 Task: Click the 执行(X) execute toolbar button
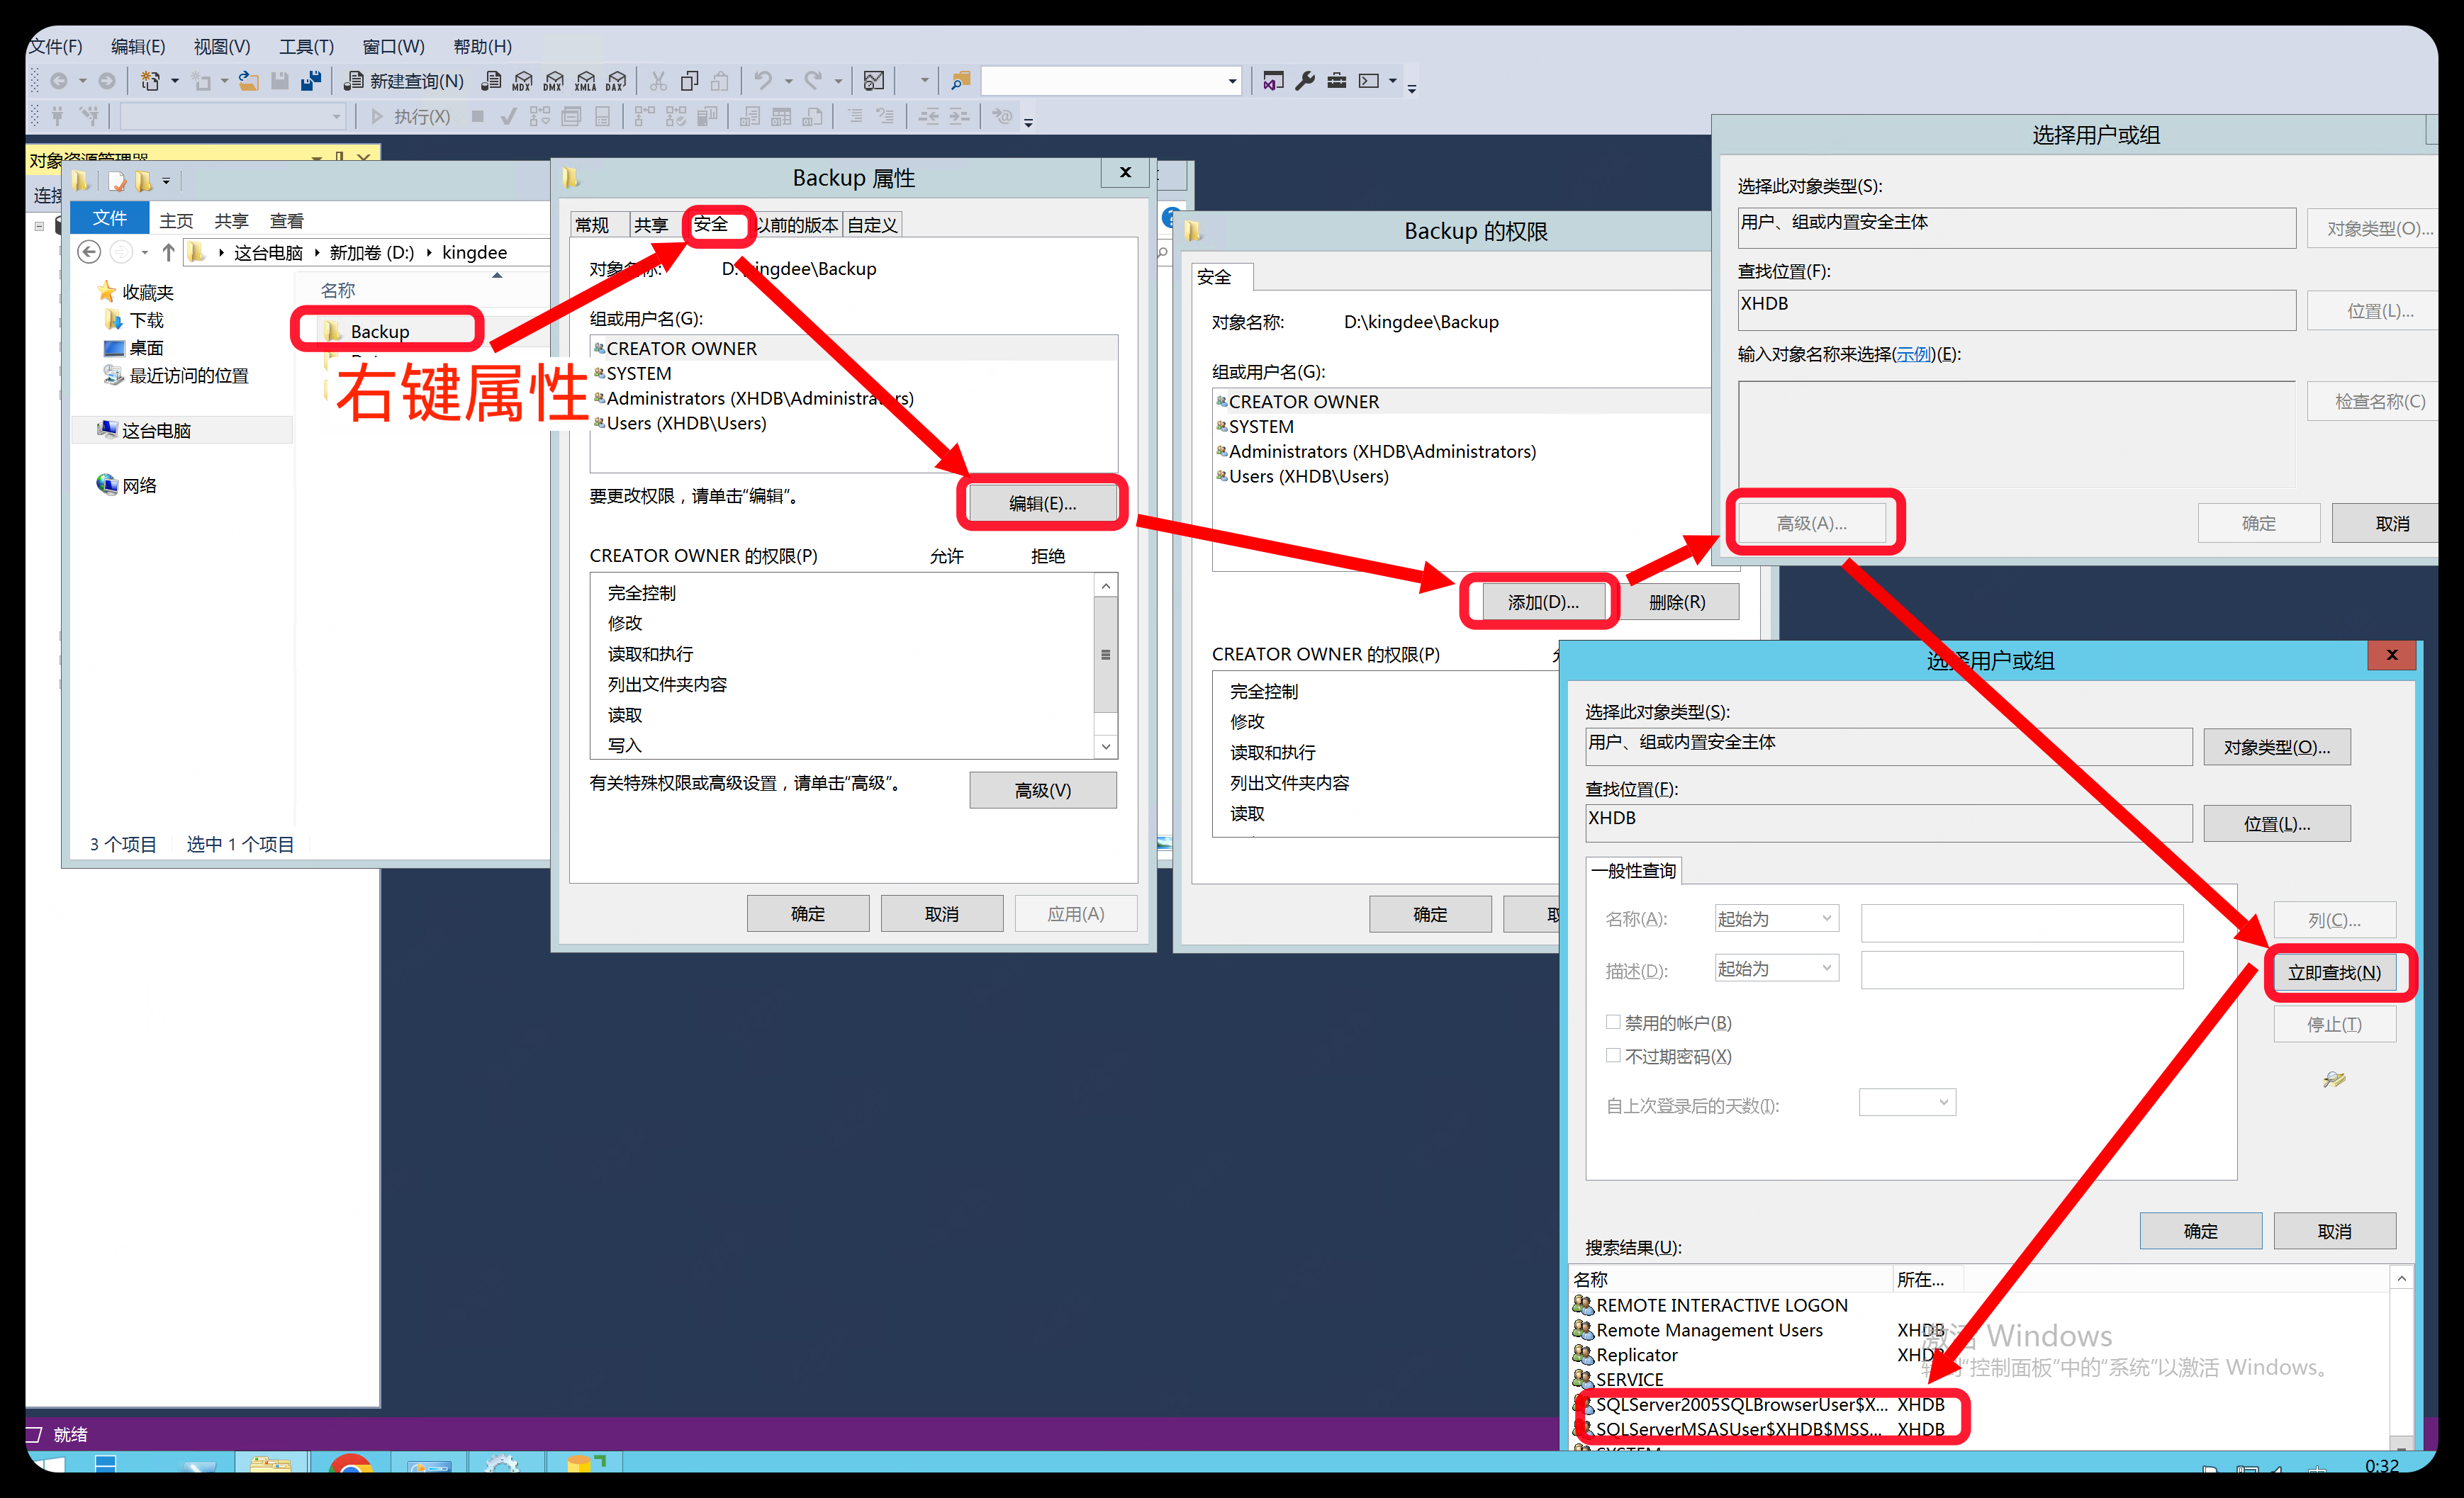tap(410, 117)
